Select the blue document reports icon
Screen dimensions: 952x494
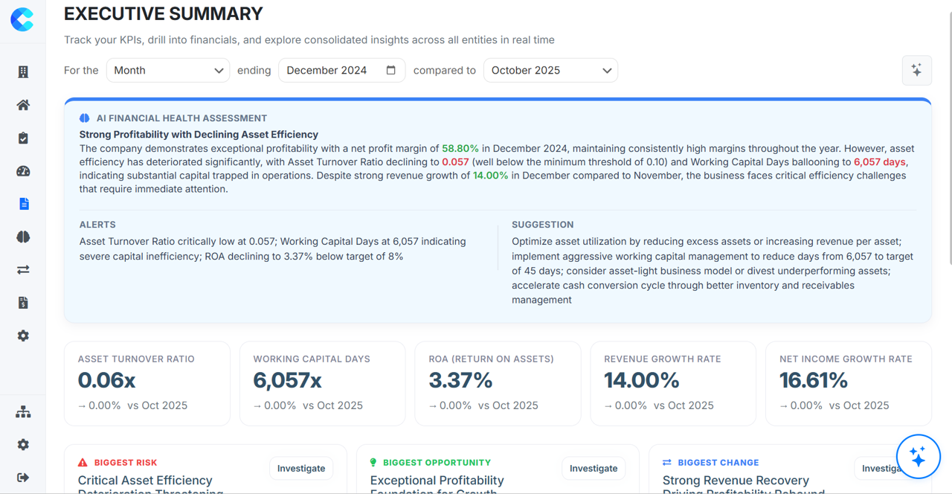click(x=23, y=204)
